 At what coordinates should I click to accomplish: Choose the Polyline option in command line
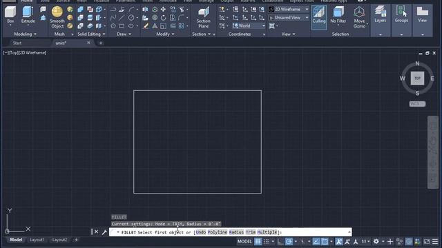click(x=218, y=232)
